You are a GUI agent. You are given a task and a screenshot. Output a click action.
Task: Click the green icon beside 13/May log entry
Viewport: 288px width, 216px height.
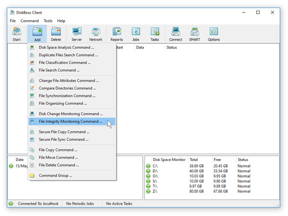pyautogui.click(x=11, y=166)
